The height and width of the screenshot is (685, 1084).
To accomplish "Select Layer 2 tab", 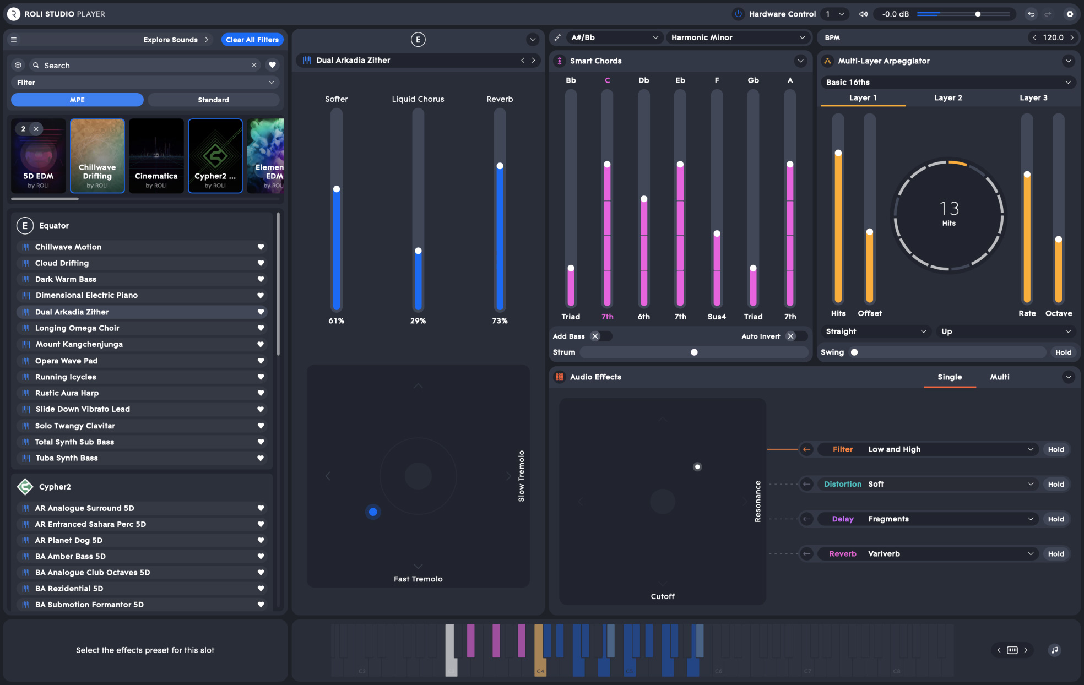I will (x=948, y=98).
